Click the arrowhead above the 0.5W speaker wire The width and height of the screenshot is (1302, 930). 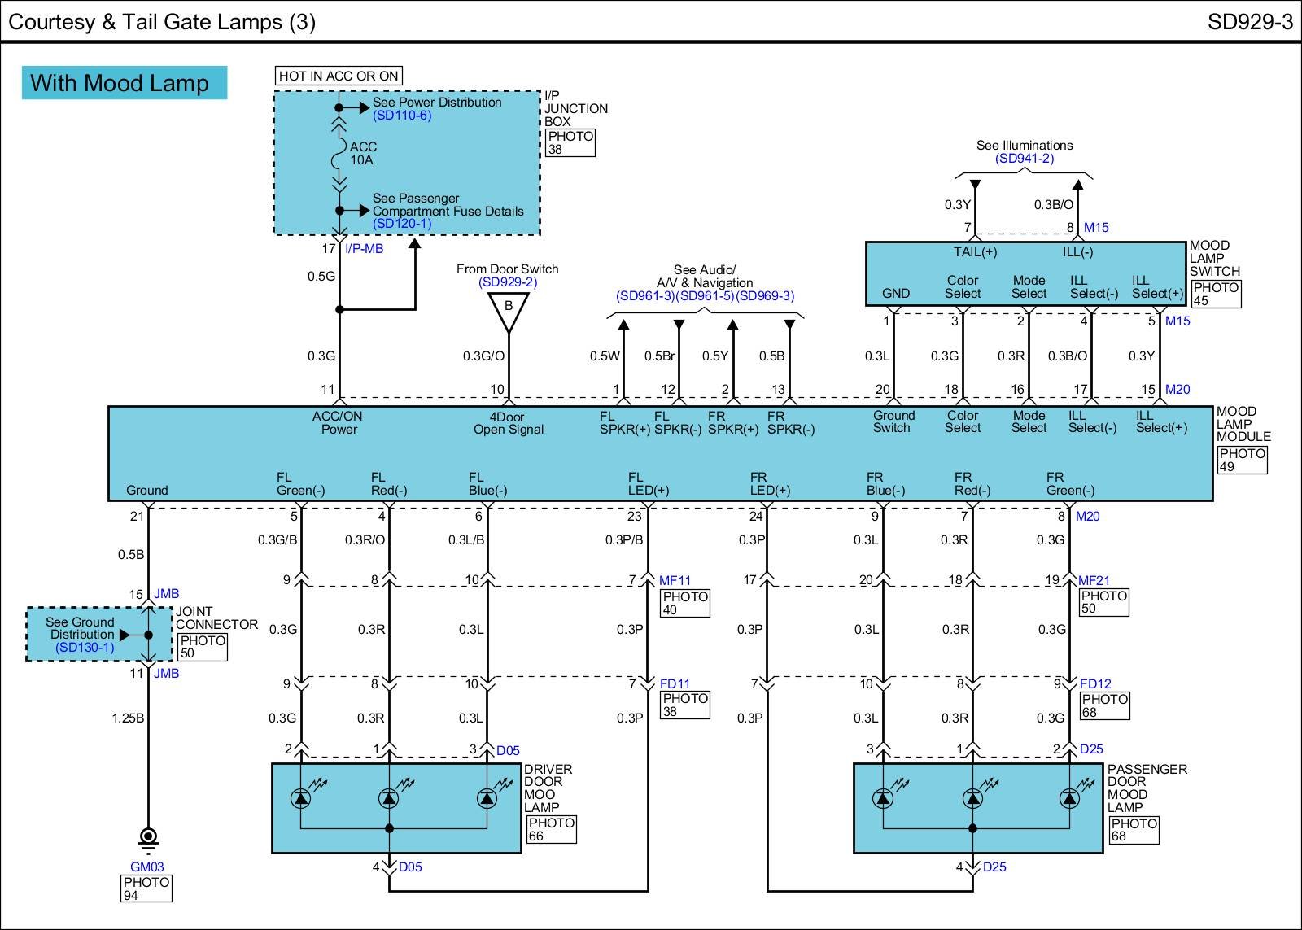(x=623, y=325)
